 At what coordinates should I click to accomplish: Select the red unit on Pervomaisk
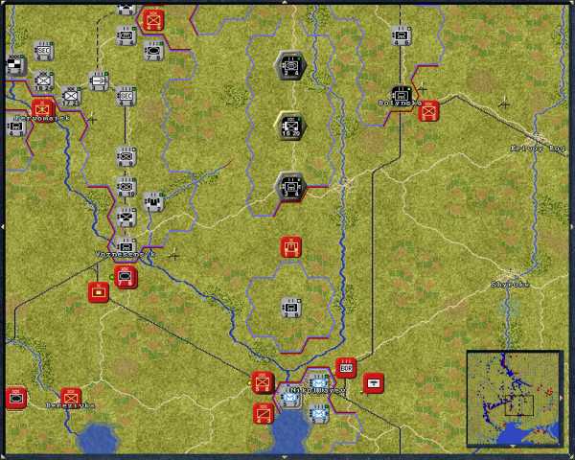pyautogui.click(x=43, y=109)
